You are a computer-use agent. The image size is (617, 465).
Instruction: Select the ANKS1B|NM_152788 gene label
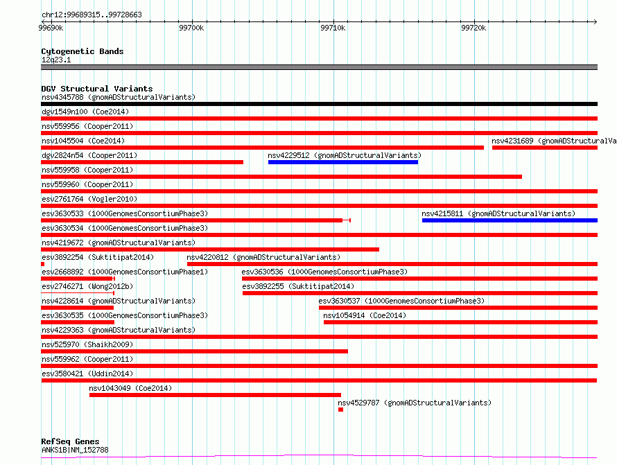pos(75,450)
